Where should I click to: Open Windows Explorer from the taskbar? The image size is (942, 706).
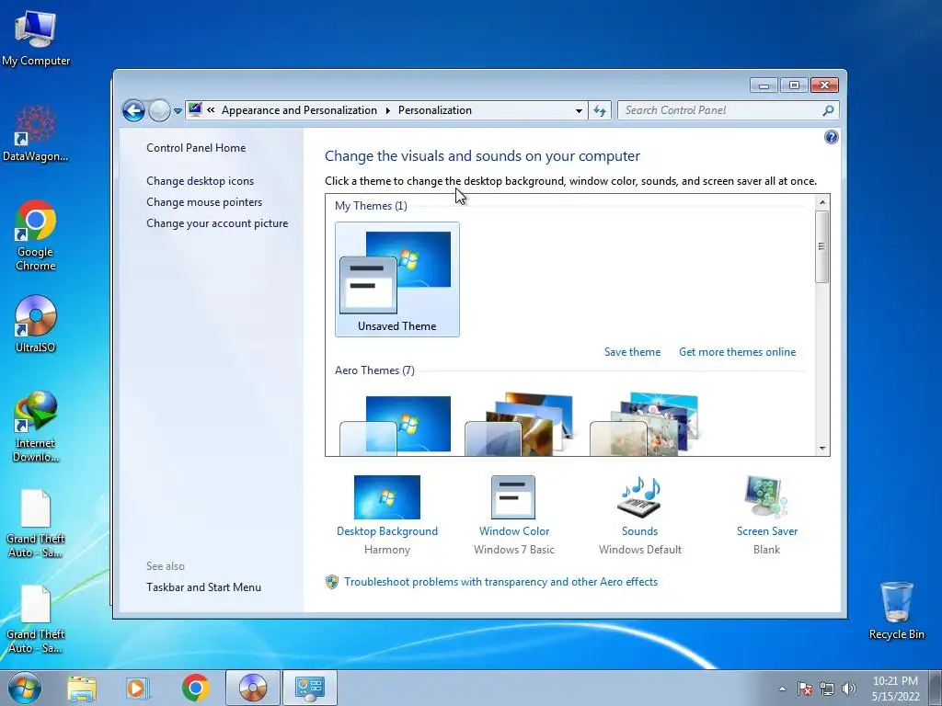82,688
